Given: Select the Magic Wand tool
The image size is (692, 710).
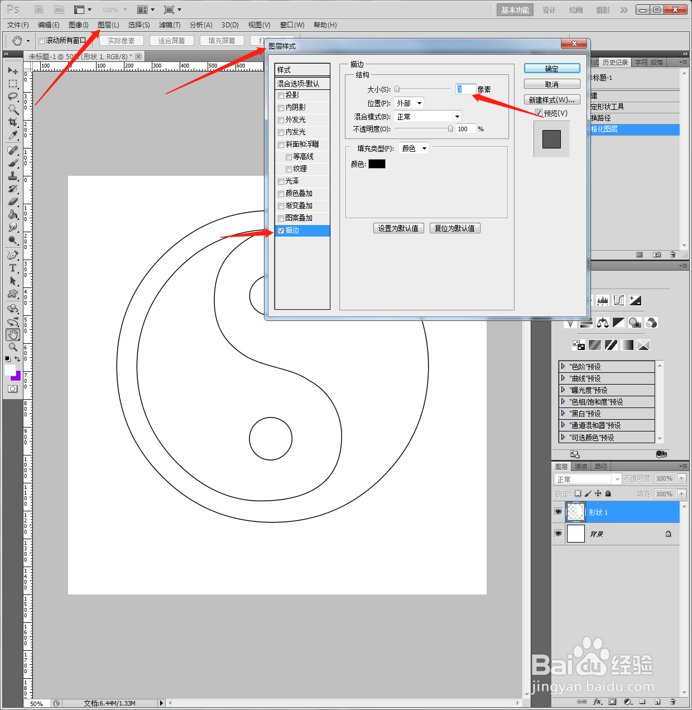Looking at the screenshot, I should pos(13,109).
